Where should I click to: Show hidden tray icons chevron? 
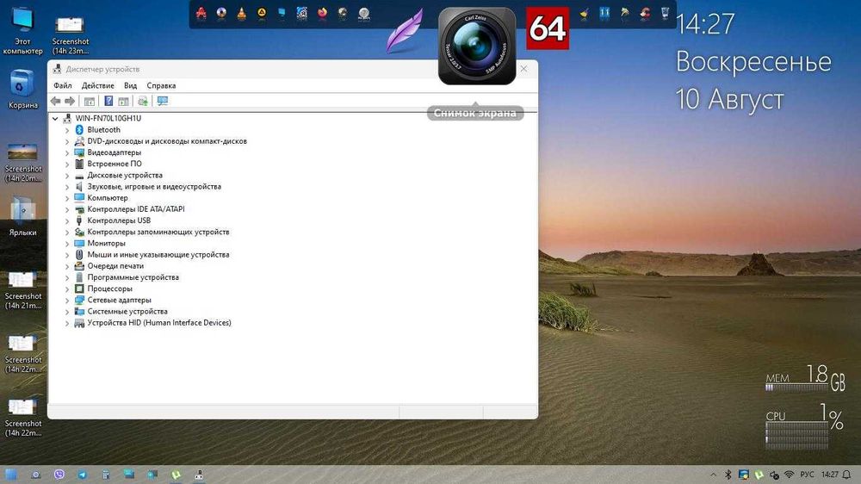[713, 475]
